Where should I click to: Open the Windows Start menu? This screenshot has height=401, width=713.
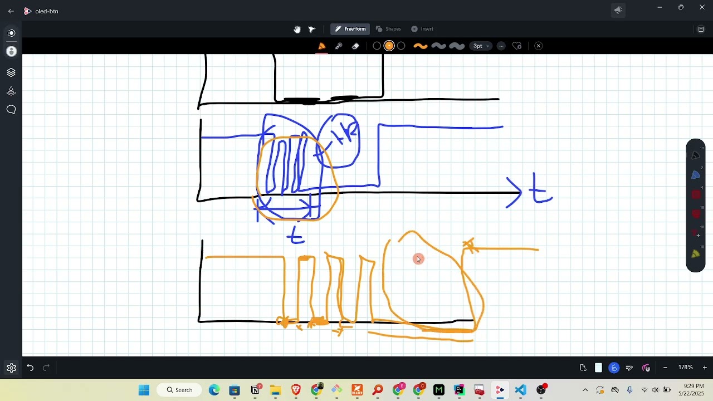pos(144,390)
